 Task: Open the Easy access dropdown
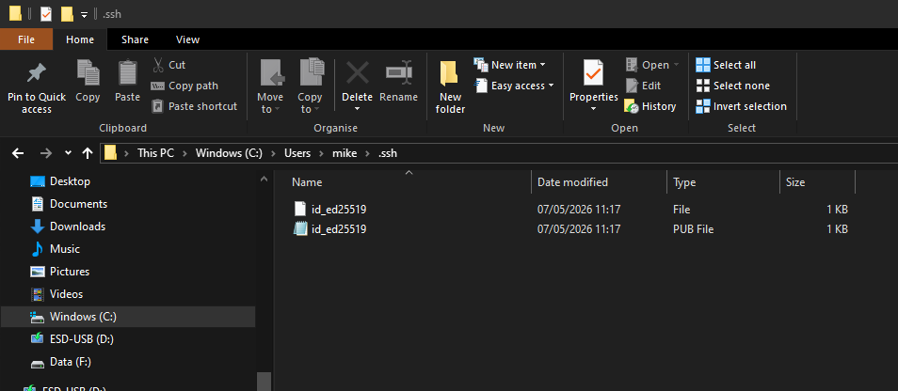pos(514,86)
